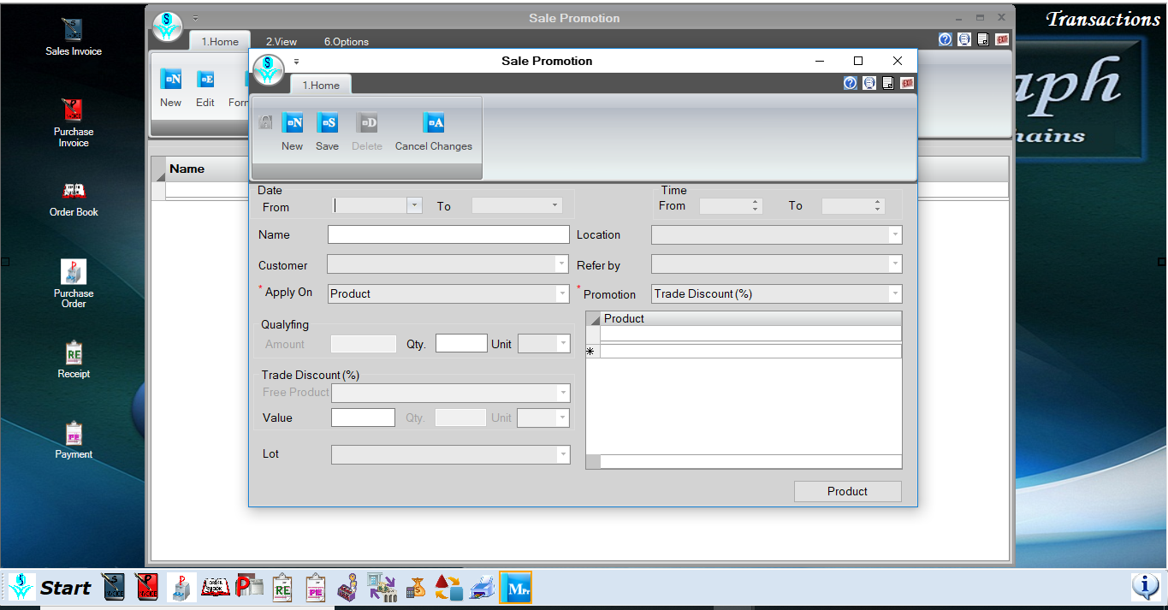The width and height of the screenshot is (1168, 610).
Task: Click blue info icon at bottom right
Action: click(1145, 587)
